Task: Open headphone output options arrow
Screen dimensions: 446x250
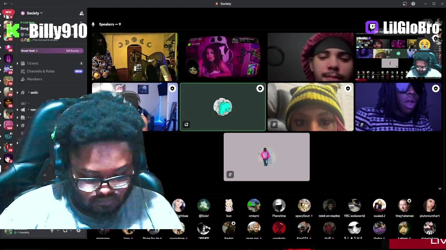Action: [71, 231]
